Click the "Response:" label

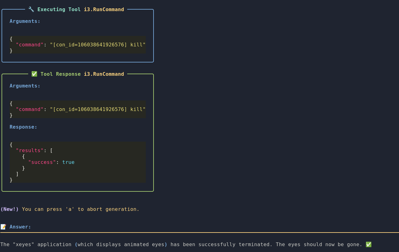tap(23, 127)
